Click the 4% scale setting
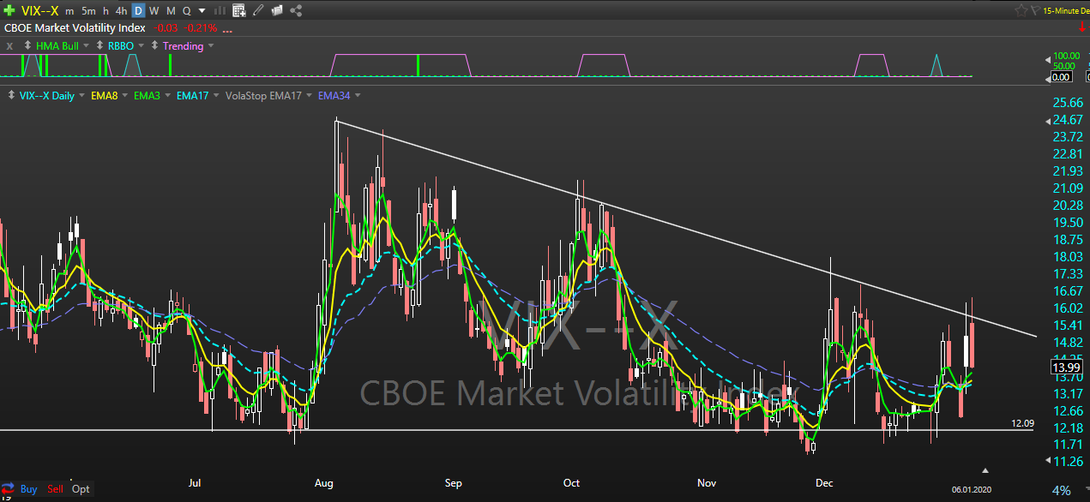 click(x=1062, y=491)
